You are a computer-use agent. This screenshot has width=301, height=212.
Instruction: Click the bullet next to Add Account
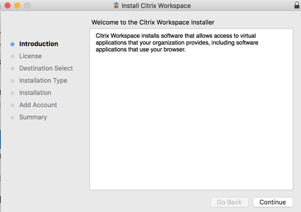[12, 105]
